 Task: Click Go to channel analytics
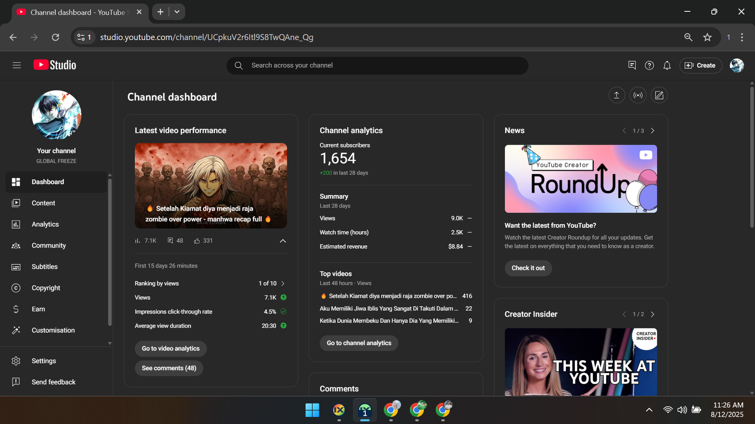pyautogui.click(x=359, y=343)
